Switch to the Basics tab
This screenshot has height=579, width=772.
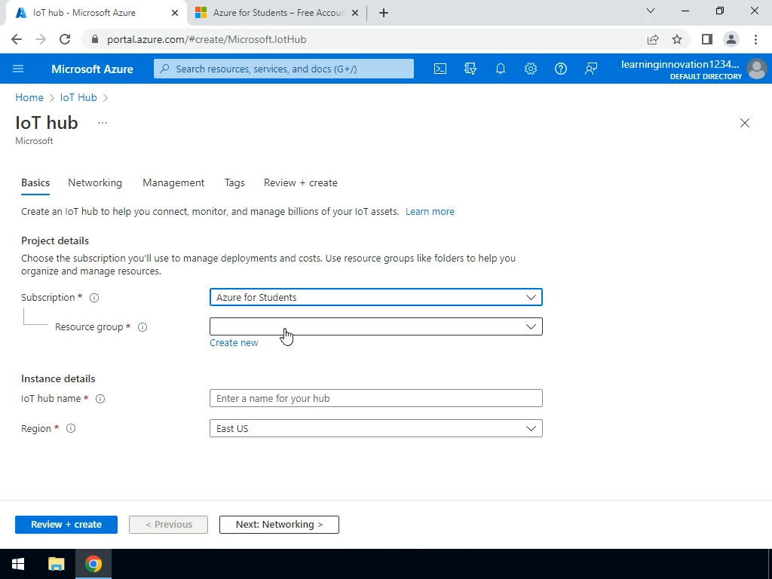35,182
